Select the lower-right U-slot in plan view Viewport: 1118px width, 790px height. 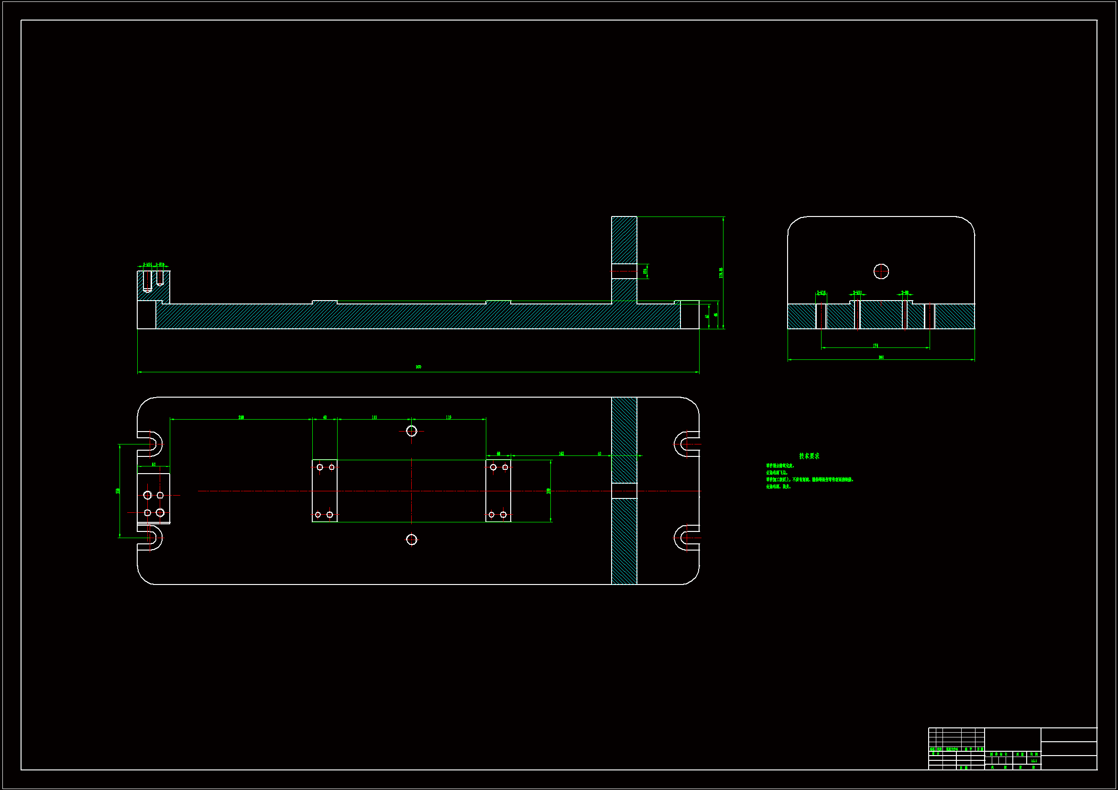(x=686, y=538)
